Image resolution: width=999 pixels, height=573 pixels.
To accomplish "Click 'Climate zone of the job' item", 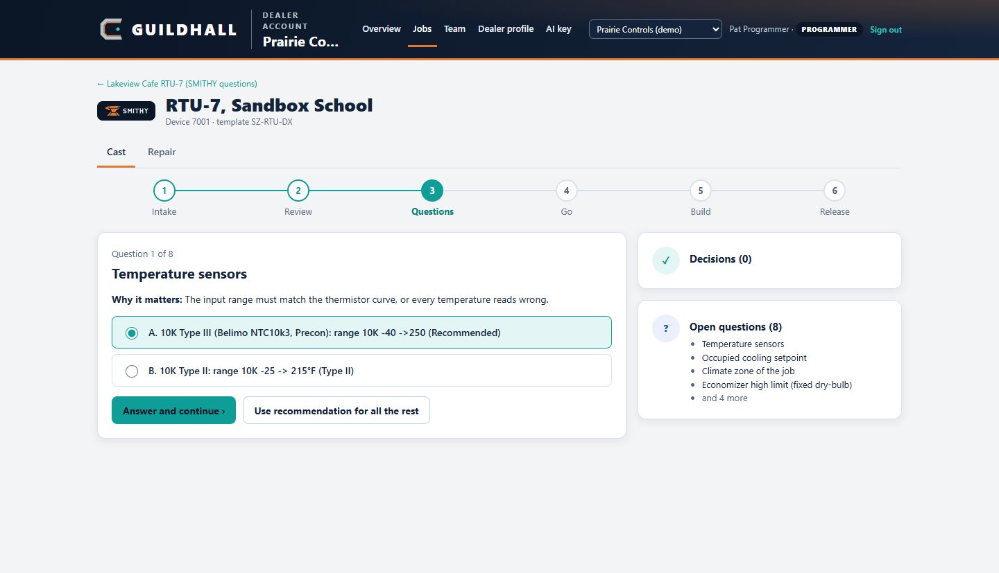I will click(x=748, y=371).
